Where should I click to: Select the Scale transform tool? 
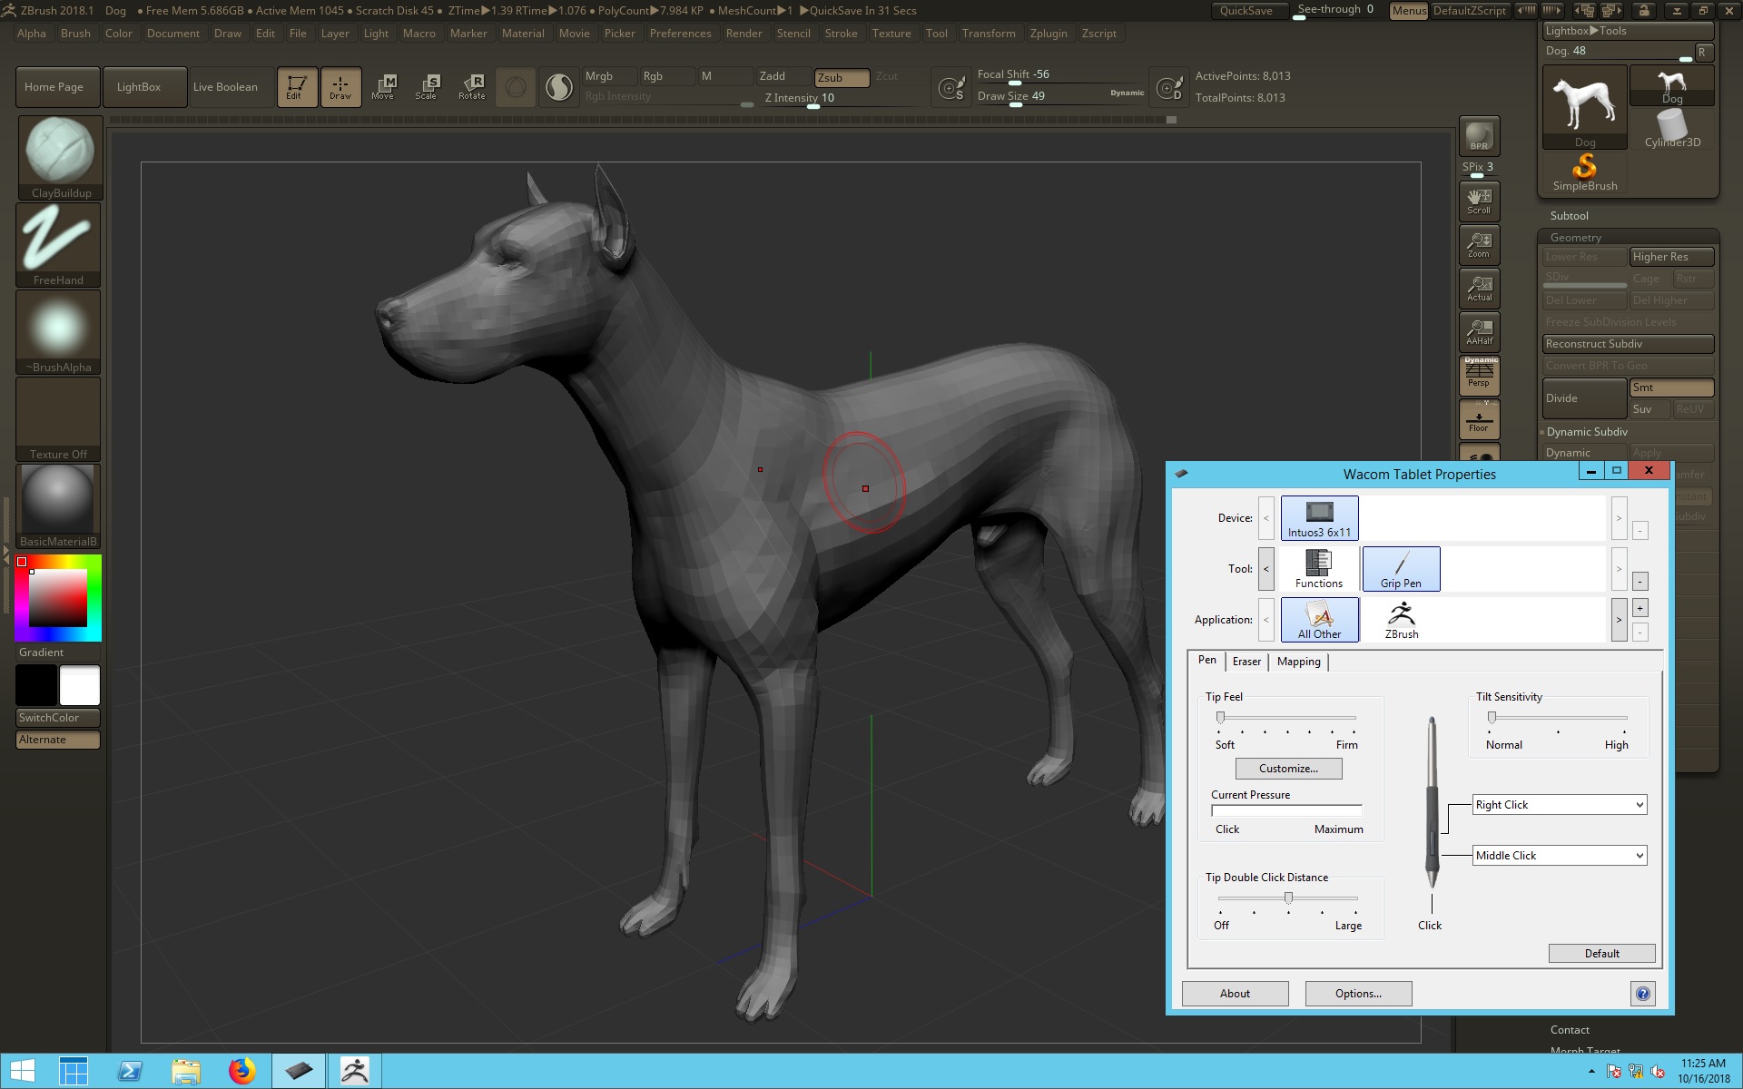(x=427, y=87)
